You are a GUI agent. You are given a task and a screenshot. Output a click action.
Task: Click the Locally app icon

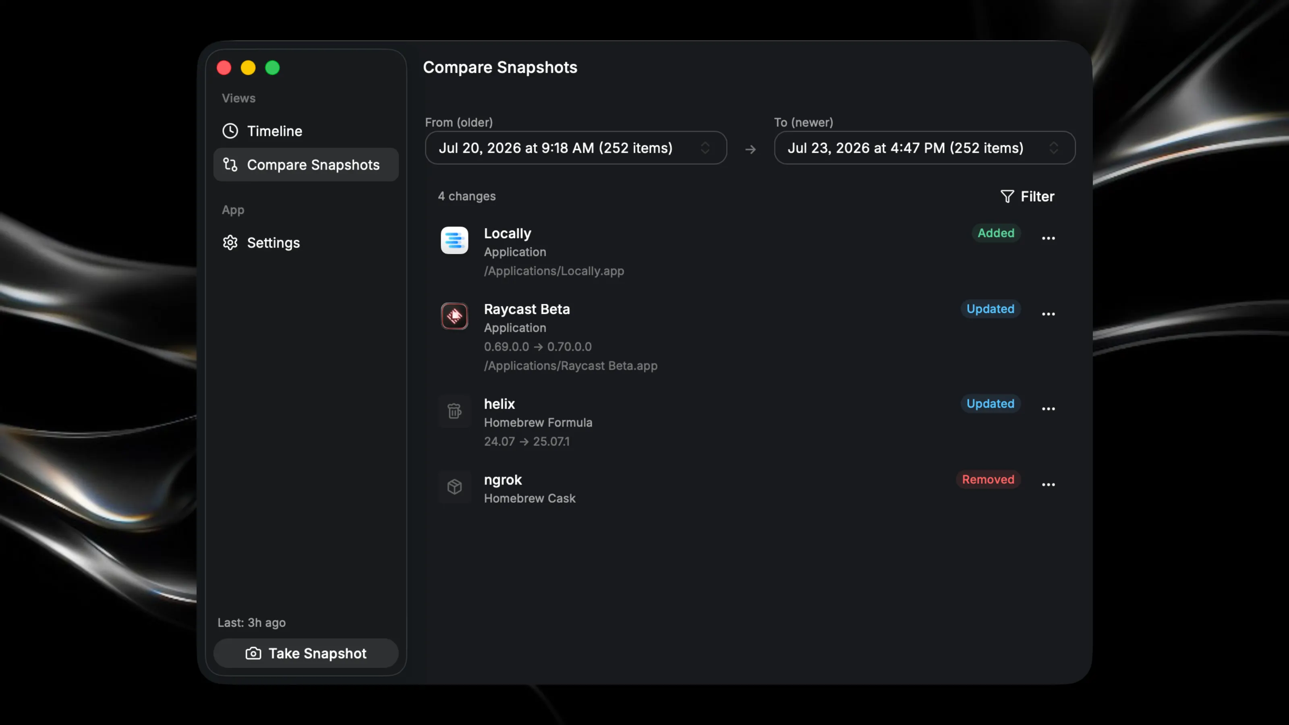pos(454,241)
